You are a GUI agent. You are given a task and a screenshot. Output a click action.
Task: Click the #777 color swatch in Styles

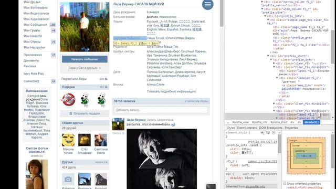[x=243, y=153]
